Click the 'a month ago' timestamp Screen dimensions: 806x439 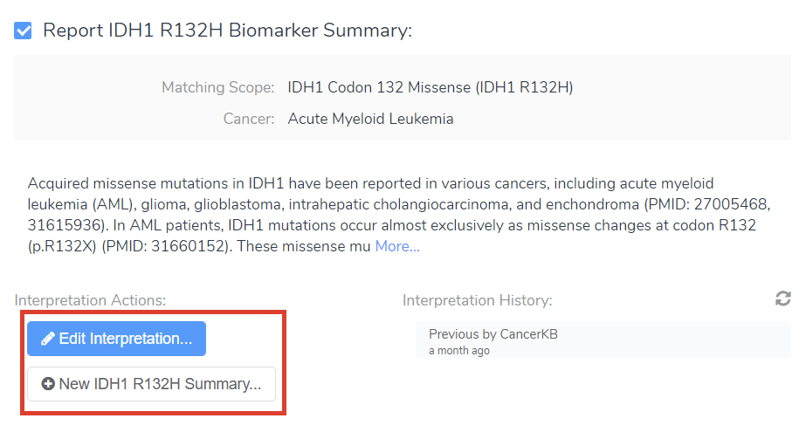[459, 351]
